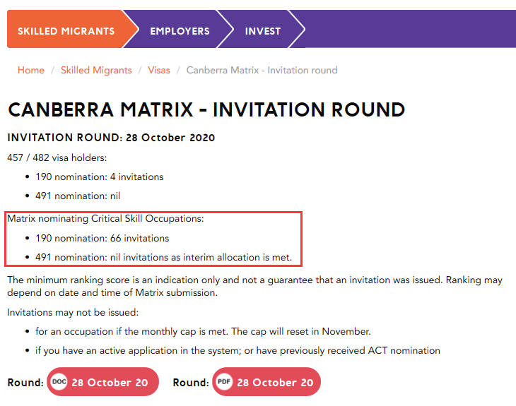Open the Skilled Migrants navigation tab

pyautogui.click(x=66, y=31)
